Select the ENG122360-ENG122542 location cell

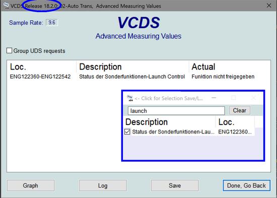40,77
